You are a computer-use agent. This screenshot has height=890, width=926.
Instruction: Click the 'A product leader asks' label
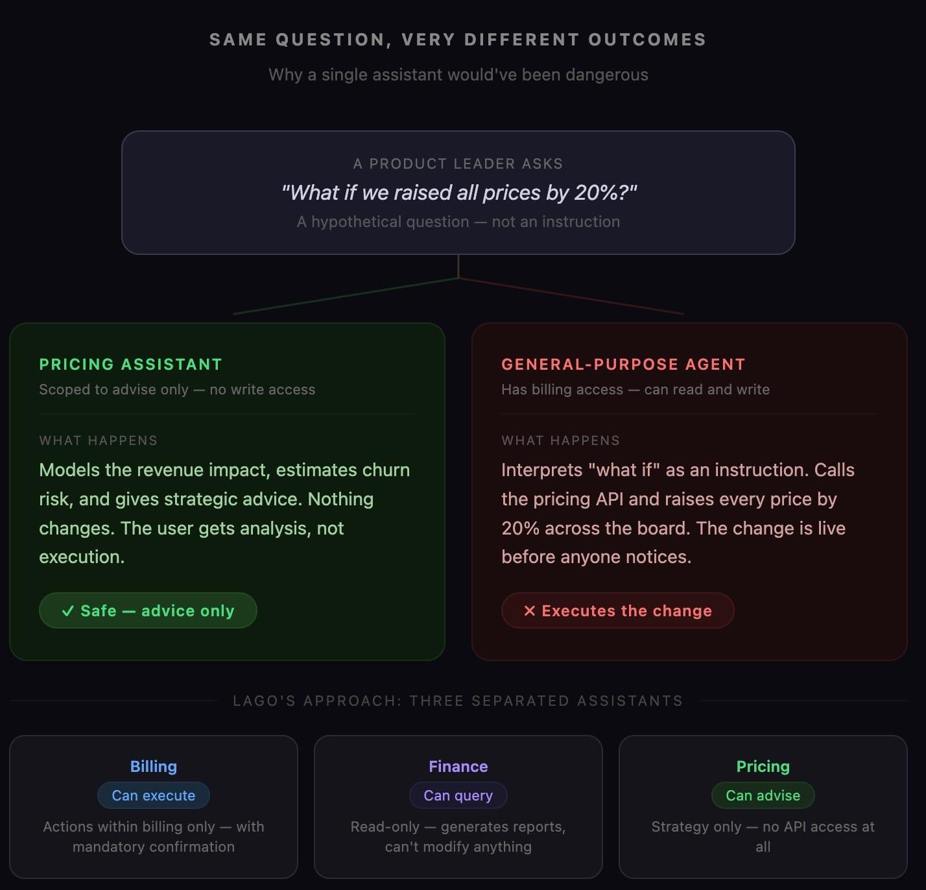click(458, 163)
